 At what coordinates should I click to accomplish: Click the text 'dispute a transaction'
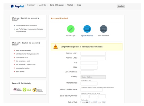[23, 68]
